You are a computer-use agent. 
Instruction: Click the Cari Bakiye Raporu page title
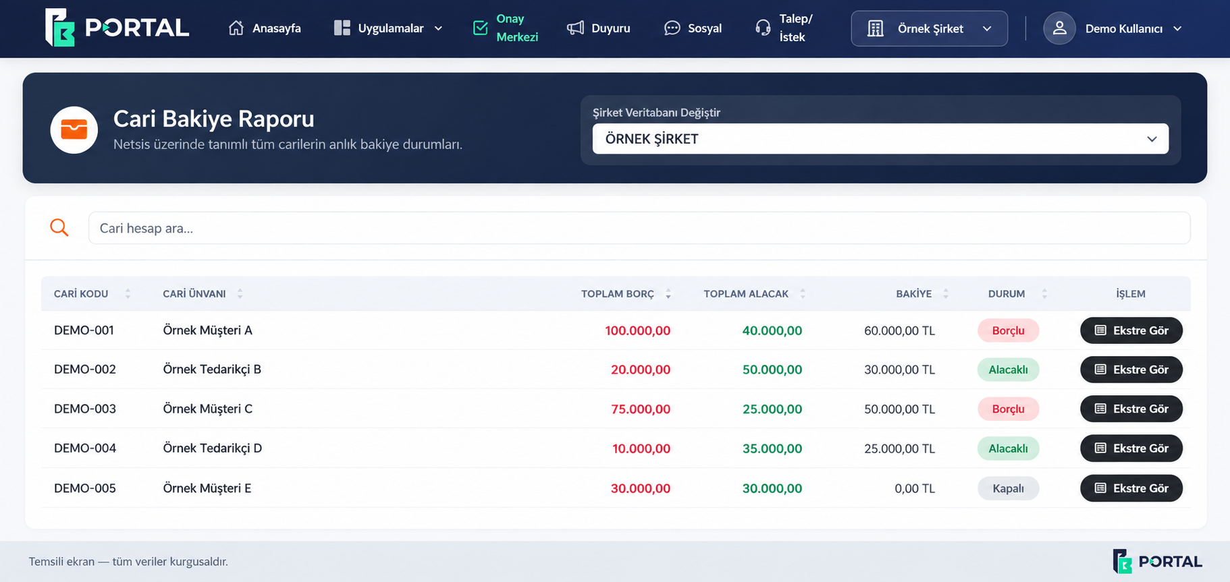coord(213,119)
